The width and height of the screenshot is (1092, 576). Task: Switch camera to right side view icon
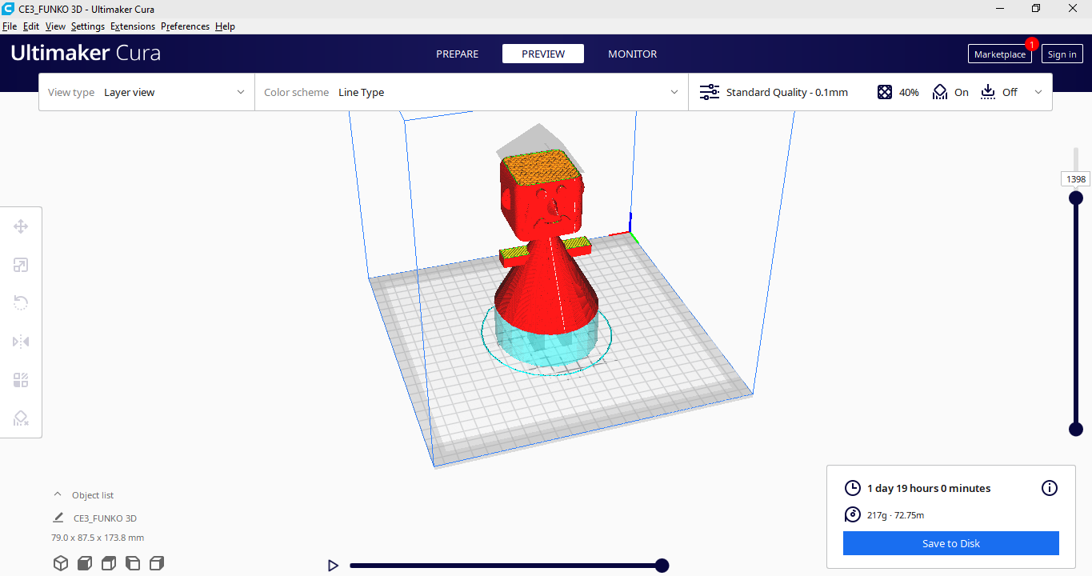(x=157, y=563)
